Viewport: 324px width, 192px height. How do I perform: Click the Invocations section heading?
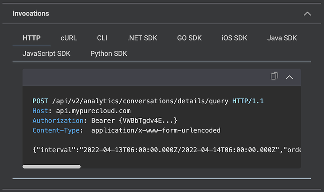click(31, 14)
